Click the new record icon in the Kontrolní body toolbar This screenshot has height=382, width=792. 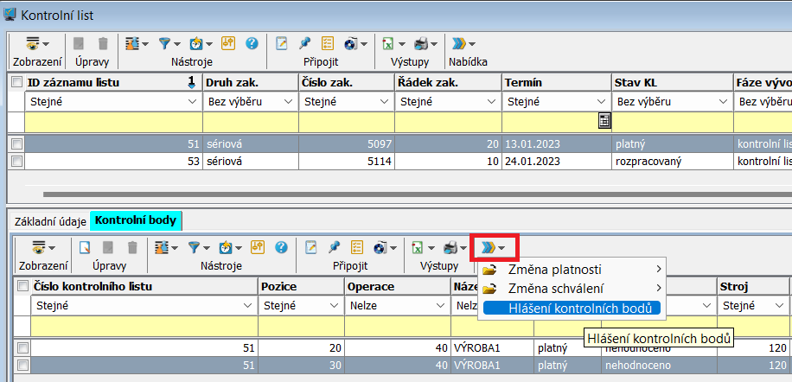(86, 248)
